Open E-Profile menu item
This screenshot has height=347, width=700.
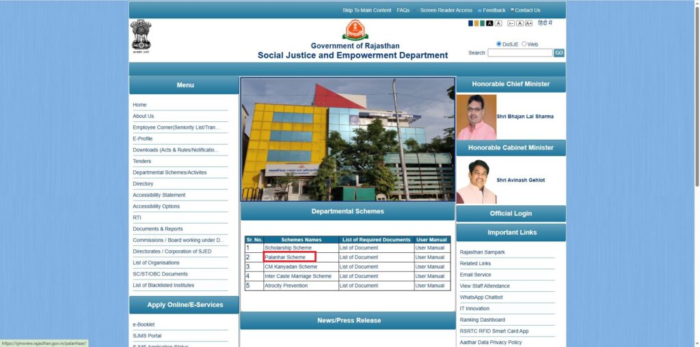point(142,138)
